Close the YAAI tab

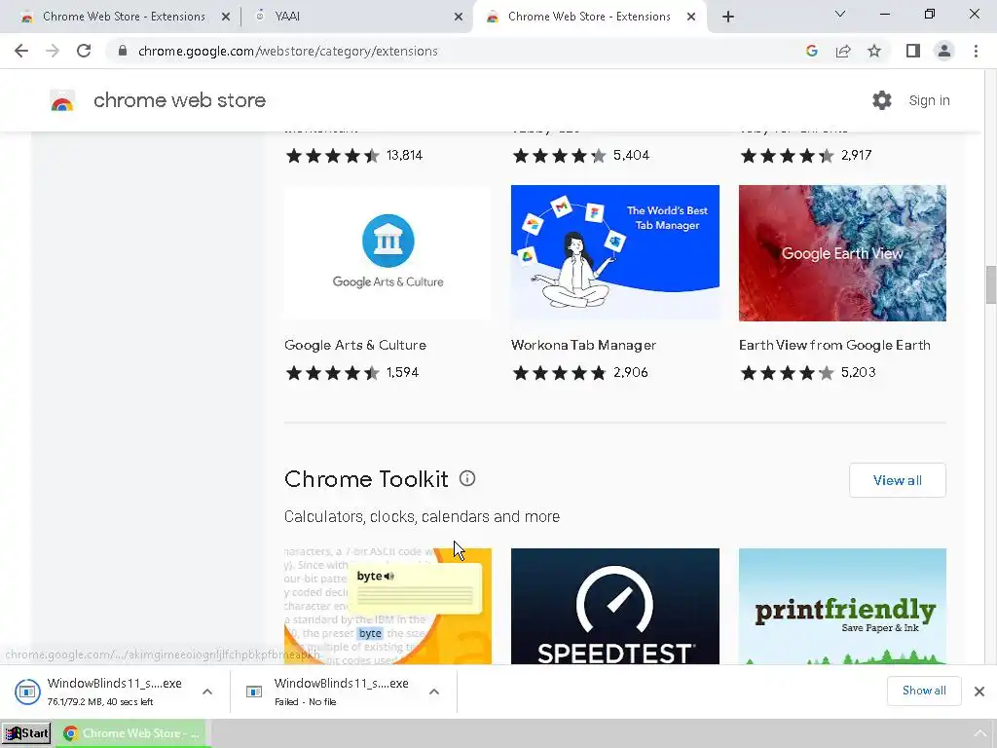pyautogui.click(x=459, y=17)
